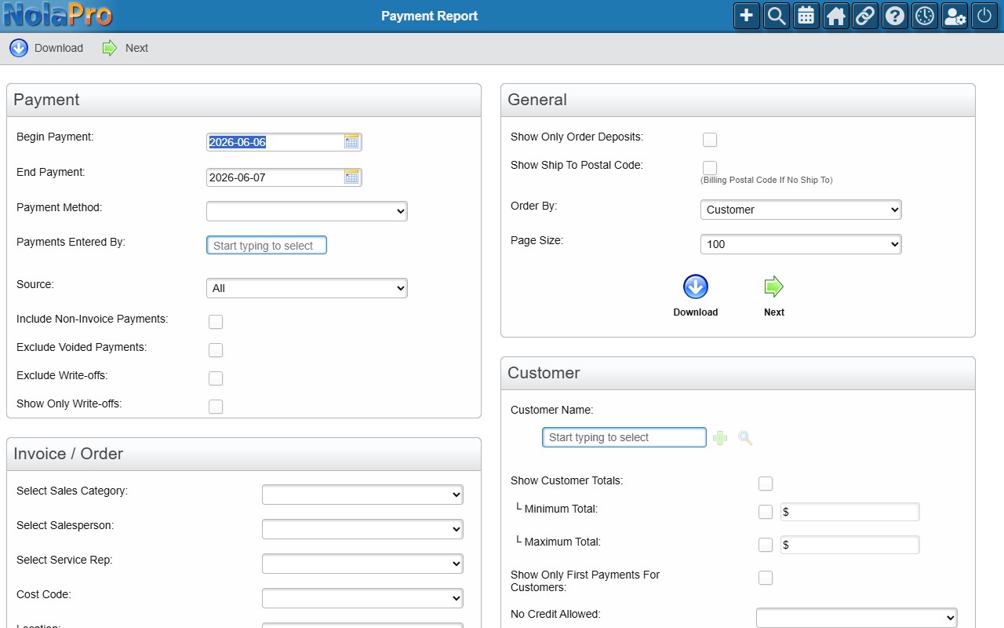Click Payments Entered By input field
This screenshot has width=1004, height=628.
[267, 246]
